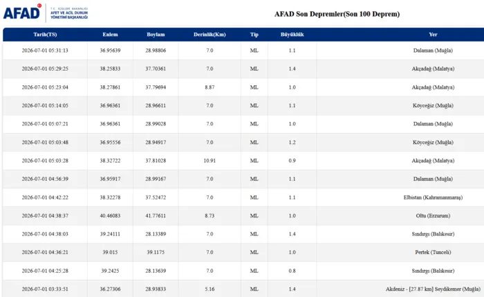
Task: Select the Derinlik(Km) column header
Action: (x=210, y=35)
